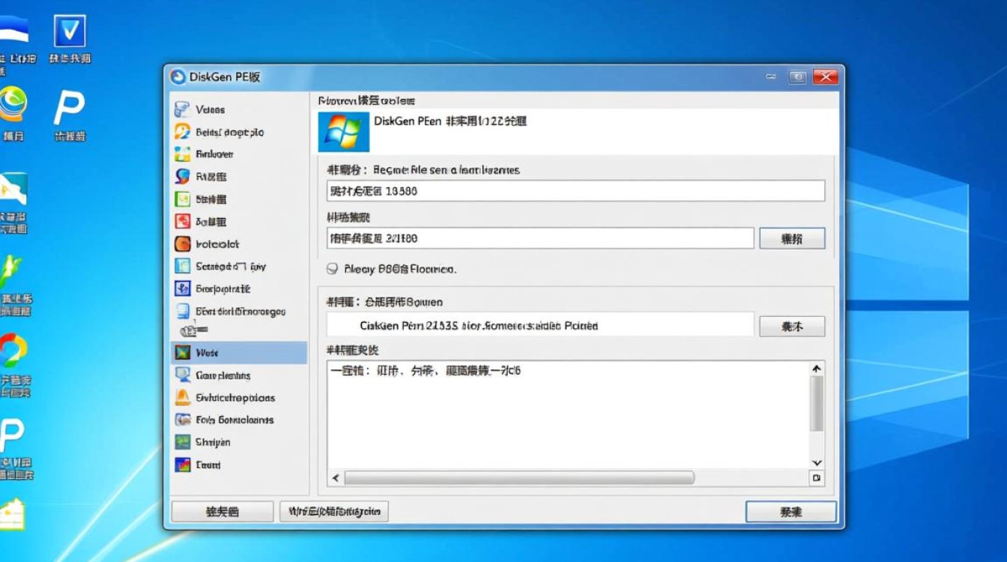The width and height of the screenshot is (1007, 562).
Task: Open the 'Faunt' item with multicolor icon
Action: 239,465
